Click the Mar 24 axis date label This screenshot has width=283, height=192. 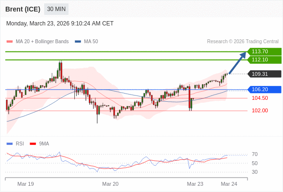pos(229,184)
